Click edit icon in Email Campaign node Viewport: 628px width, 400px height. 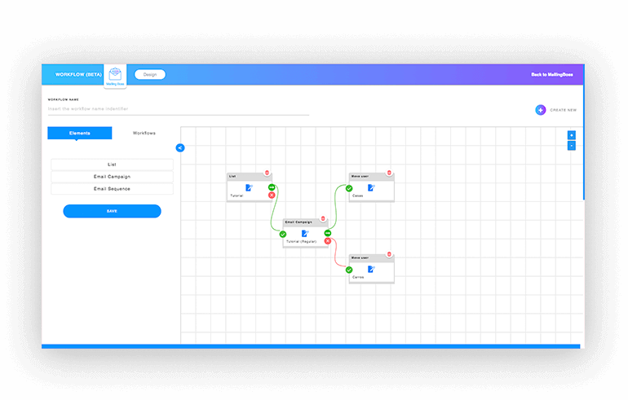click(x=306, y=234)
